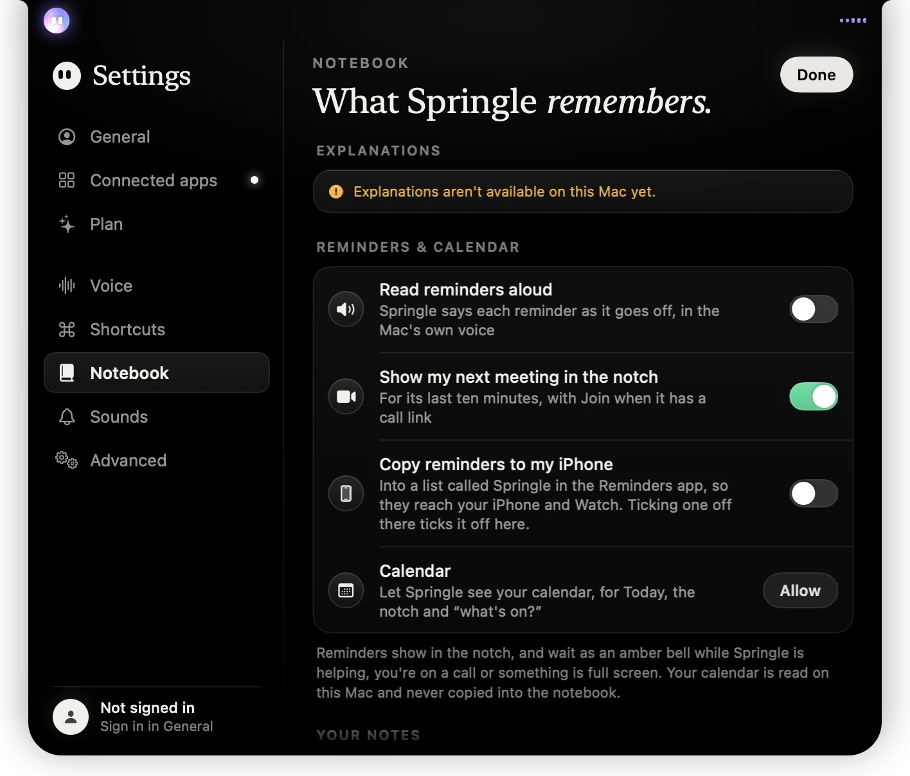Viewport: 910px width, 776px height.
Task: Click the What Springle remembers heading
Action: coord(512,101)
